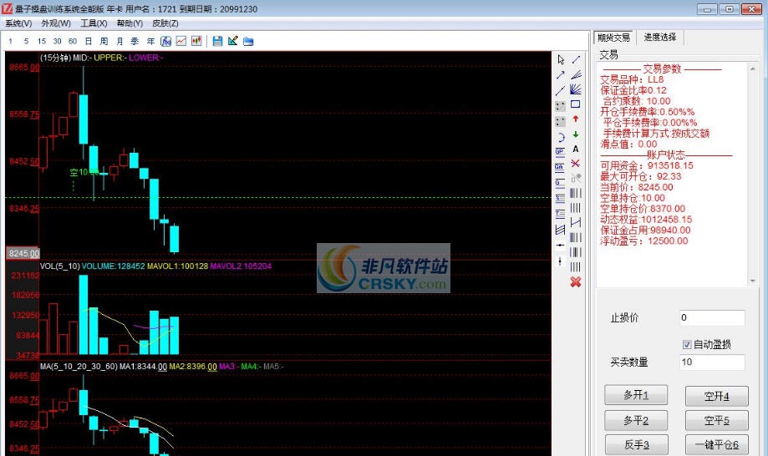
Task: Click the large red X clear-all icon
Action: pyautogui.click(x=576, y=281)
